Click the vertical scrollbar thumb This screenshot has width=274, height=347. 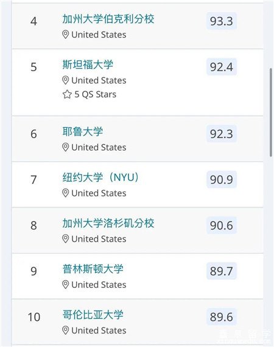271,113
